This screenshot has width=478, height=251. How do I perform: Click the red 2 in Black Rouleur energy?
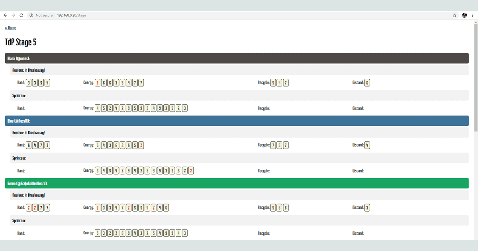coord(98,83)
